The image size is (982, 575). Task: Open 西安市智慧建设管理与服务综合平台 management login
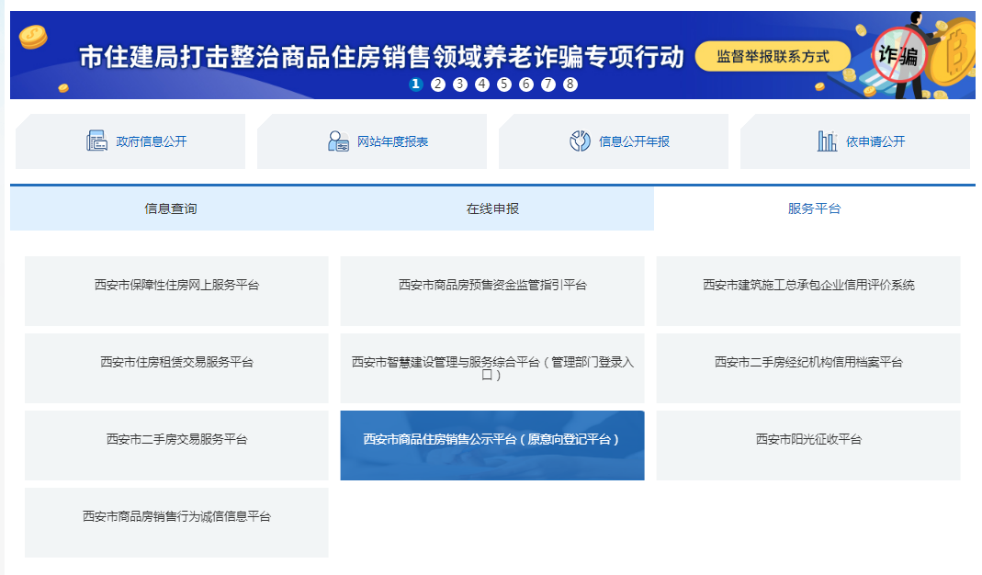[x=492, y=367]
